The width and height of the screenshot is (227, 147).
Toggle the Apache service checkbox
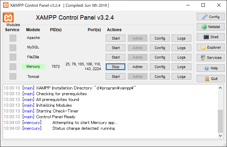[x=13, y=38]
